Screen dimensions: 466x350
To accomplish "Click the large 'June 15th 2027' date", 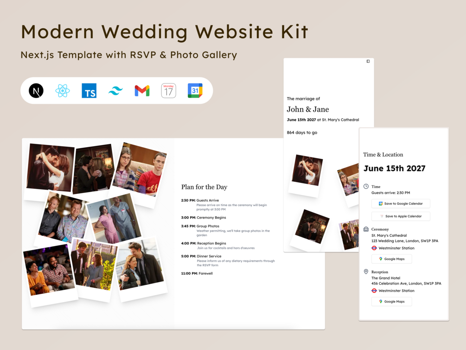I will [395, 169].
